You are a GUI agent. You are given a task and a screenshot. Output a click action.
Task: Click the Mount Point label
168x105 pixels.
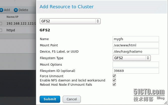click(49, 45)
